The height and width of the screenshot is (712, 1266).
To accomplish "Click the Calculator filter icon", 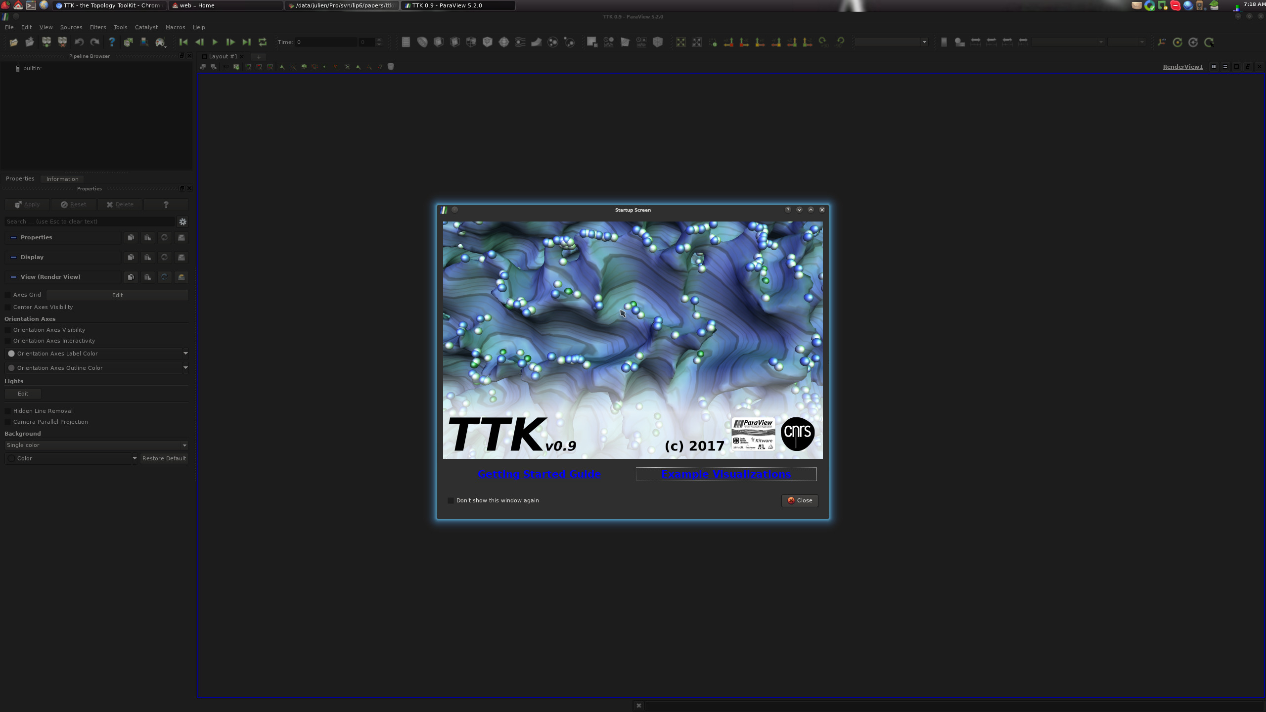I will [406, 42].
